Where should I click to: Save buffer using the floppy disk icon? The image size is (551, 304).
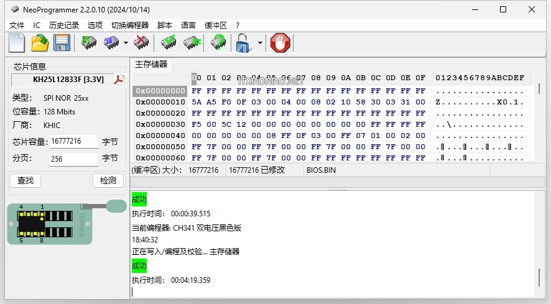(x=62, y=43)
